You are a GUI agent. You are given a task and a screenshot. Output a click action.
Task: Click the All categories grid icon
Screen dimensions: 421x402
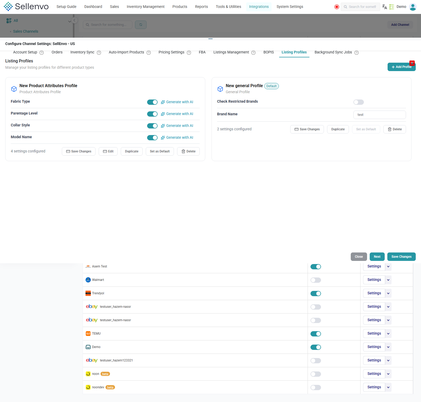click(x=9, y=21)
